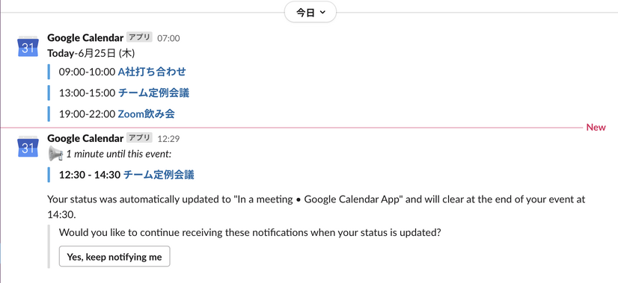This screenshot has height=283, width=618.
Task: Click the megaphone emoji in the reminder
Action: coord(55,154)
